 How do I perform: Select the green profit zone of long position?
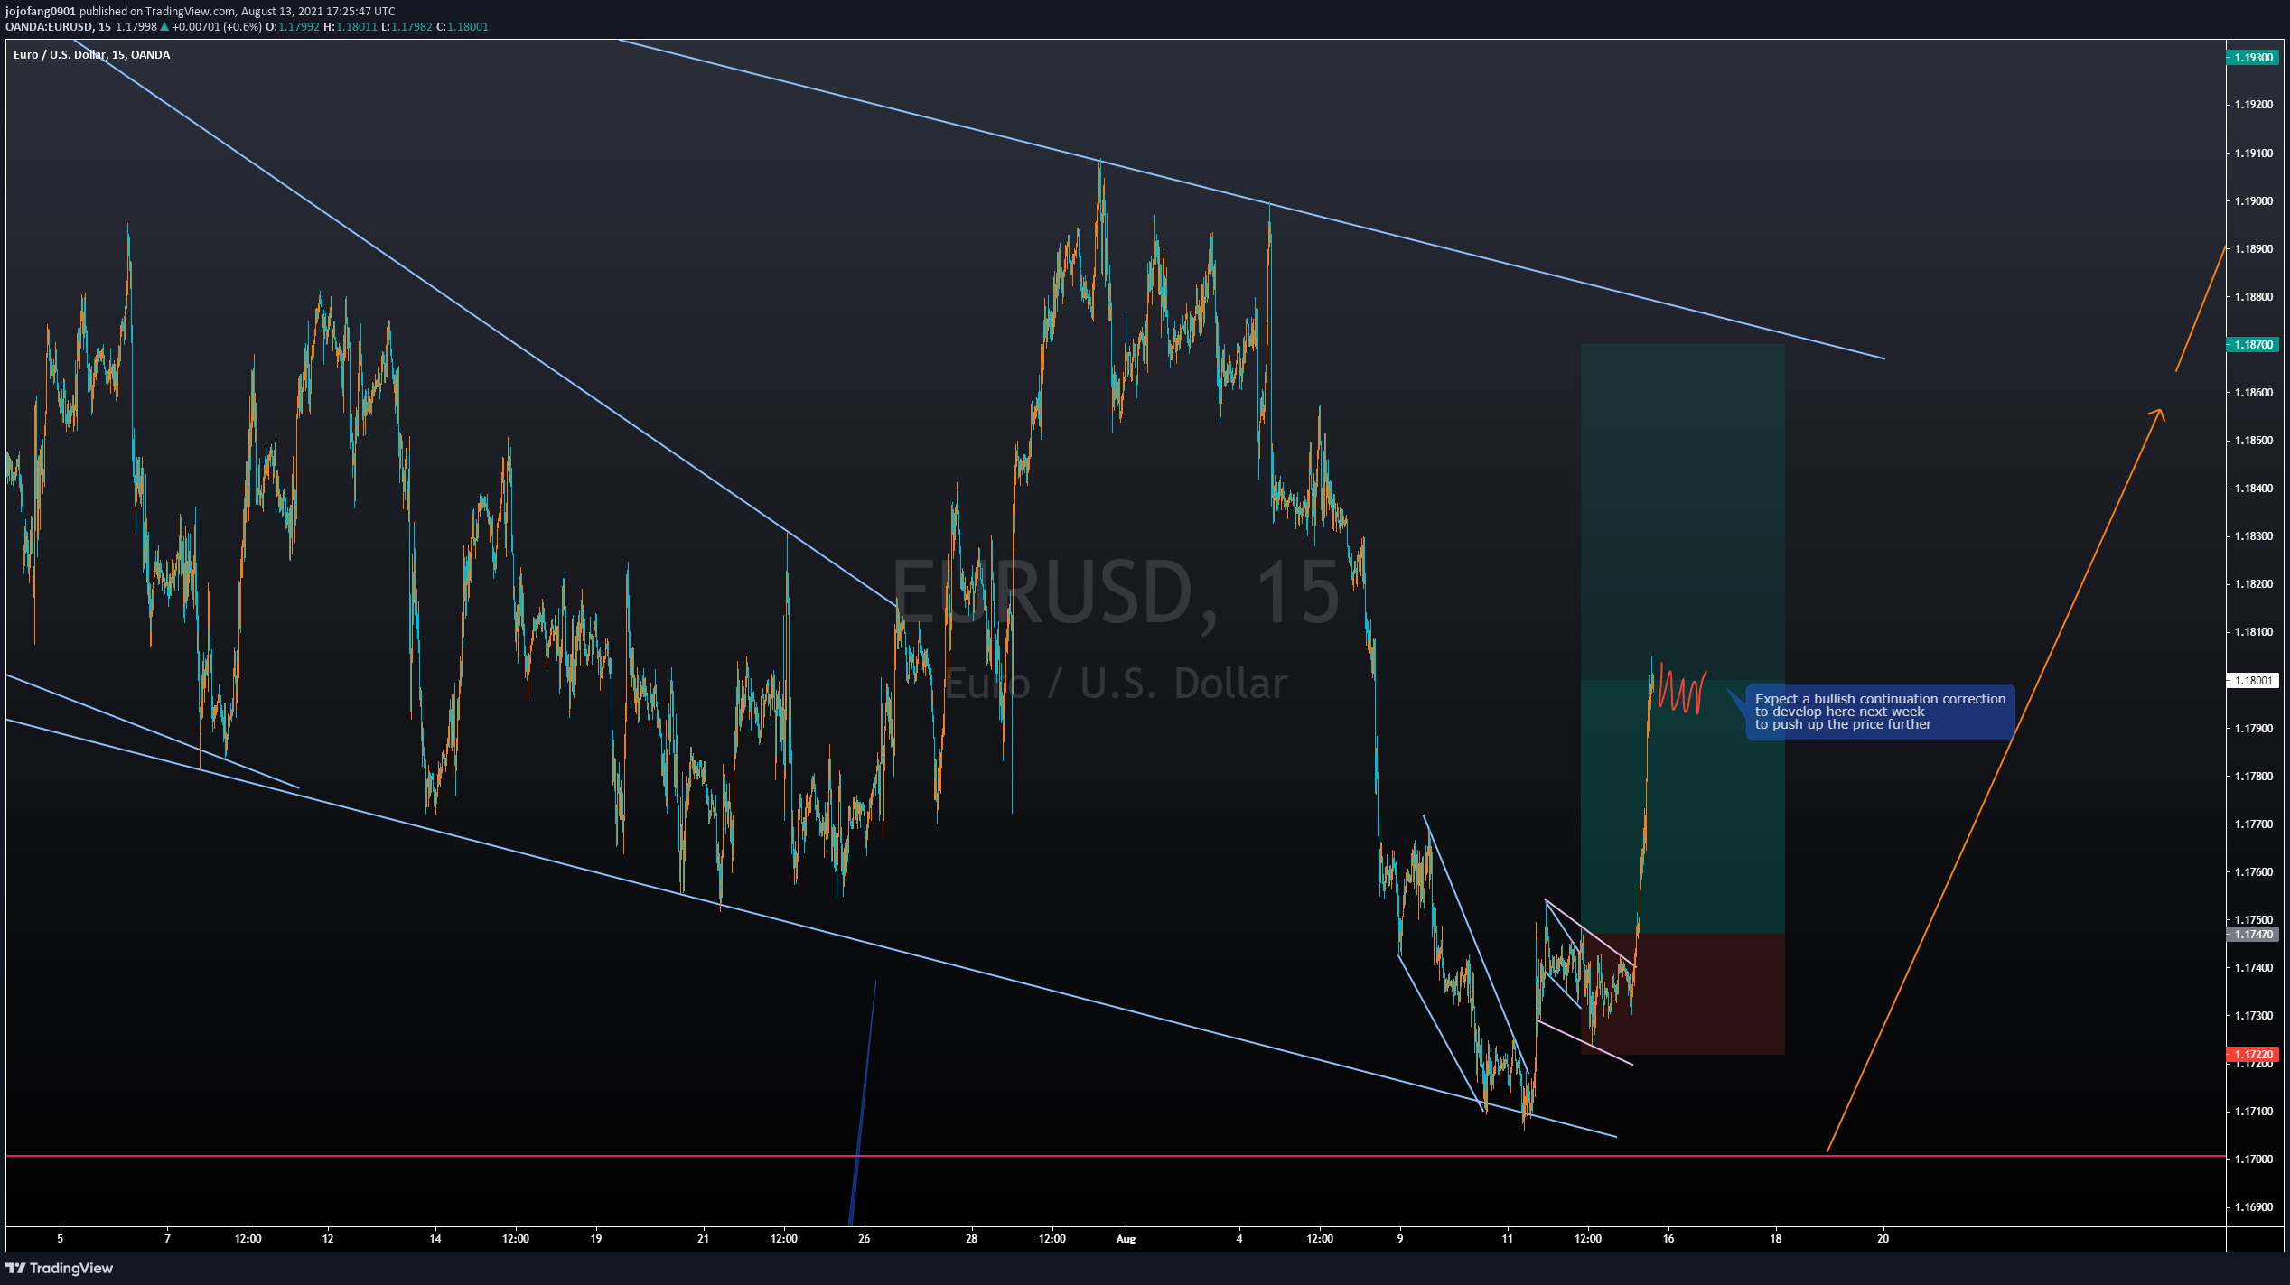click(x=1683, y=638)
